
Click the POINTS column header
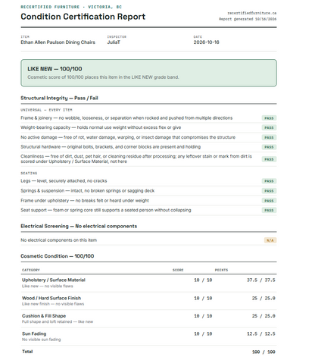point(221,270)
